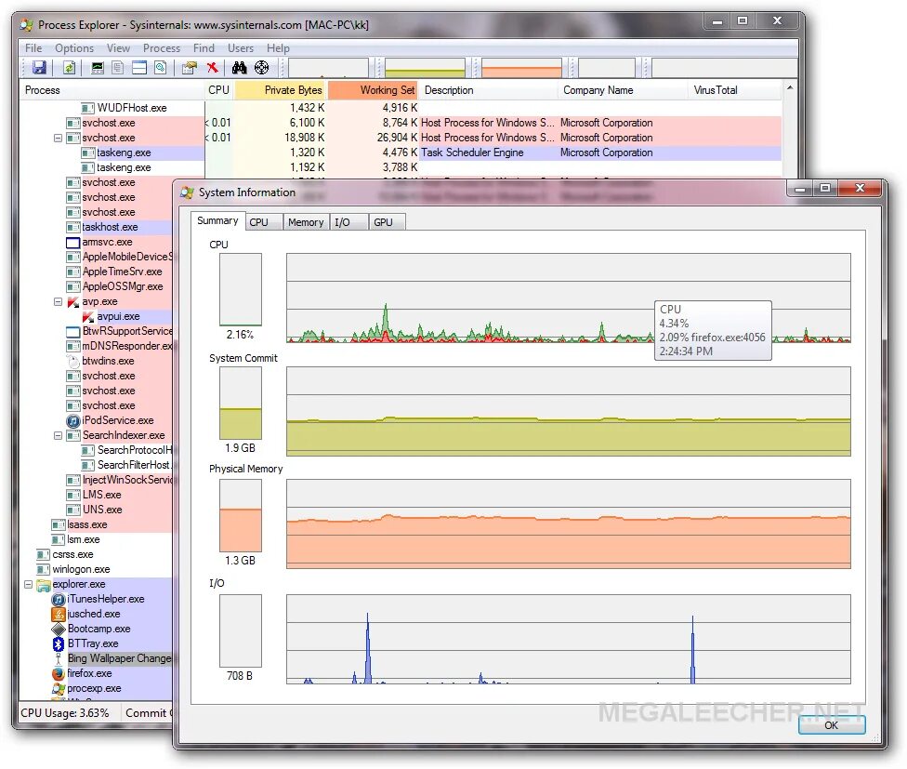Sort by the CPU column header
Image resolution: width=907 pixels, height=769 pixels.
pyautogui.click(x=219, y=90)
